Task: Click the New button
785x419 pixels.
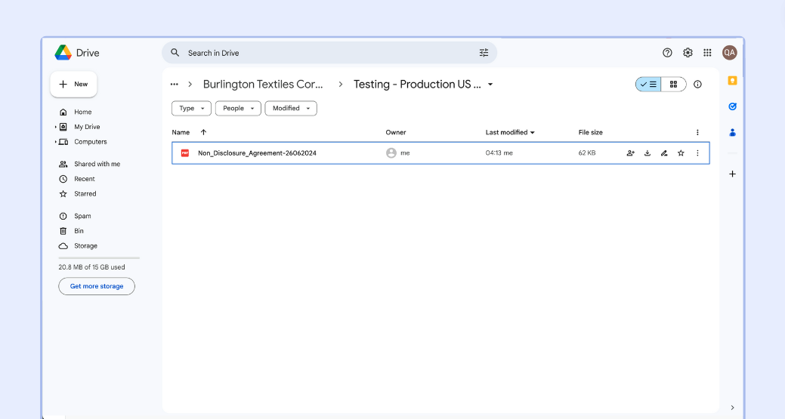Action: point(73,85)
